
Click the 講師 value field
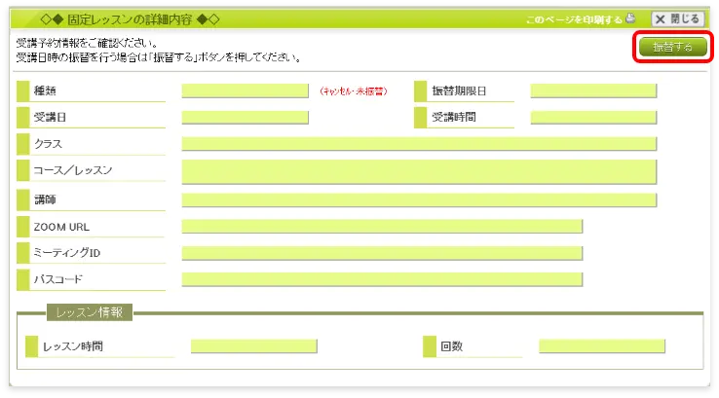(419, 199)
